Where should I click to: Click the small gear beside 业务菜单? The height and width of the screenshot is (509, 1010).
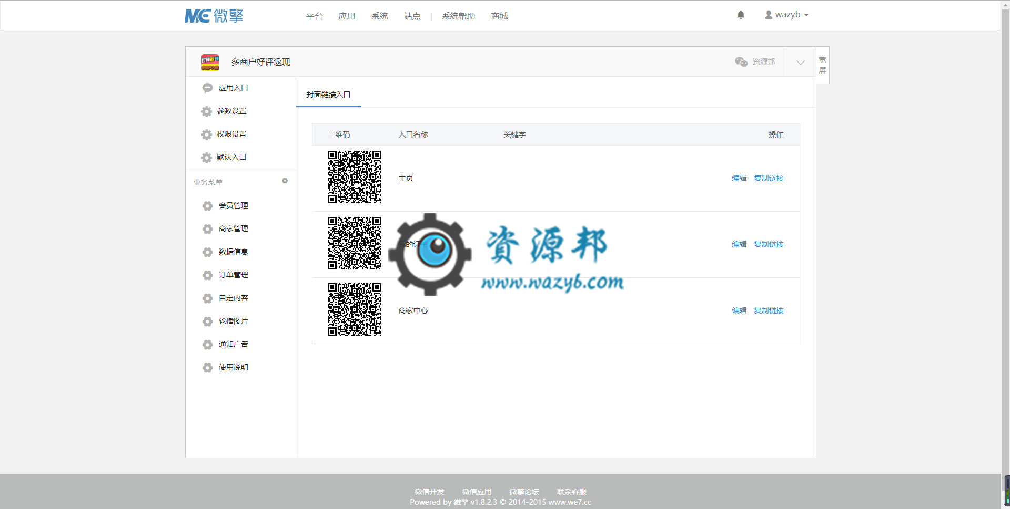click(285, 181)
